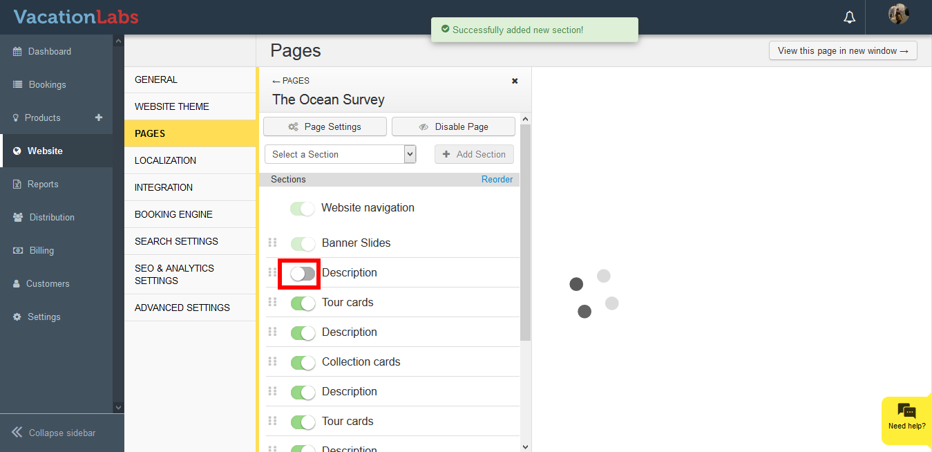932x452 pixels.
Task: Open the user profile avatar menu
Action: [898, 15]
